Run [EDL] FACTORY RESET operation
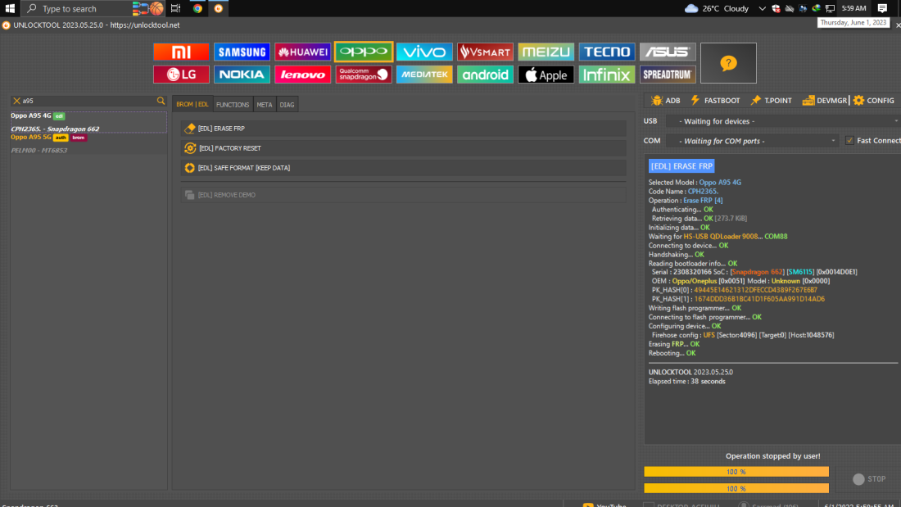Image resolution: width=901 pixels, height=507 pixels. coord(403,148)
